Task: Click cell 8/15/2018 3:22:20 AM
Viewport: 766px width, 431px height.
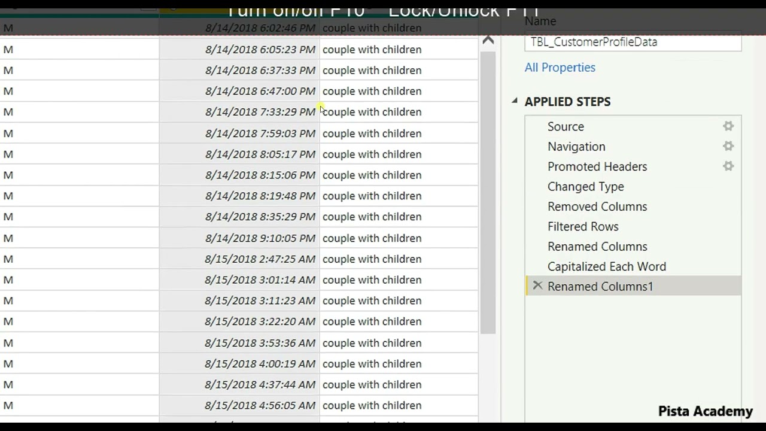Action: [x=239, y=321]
